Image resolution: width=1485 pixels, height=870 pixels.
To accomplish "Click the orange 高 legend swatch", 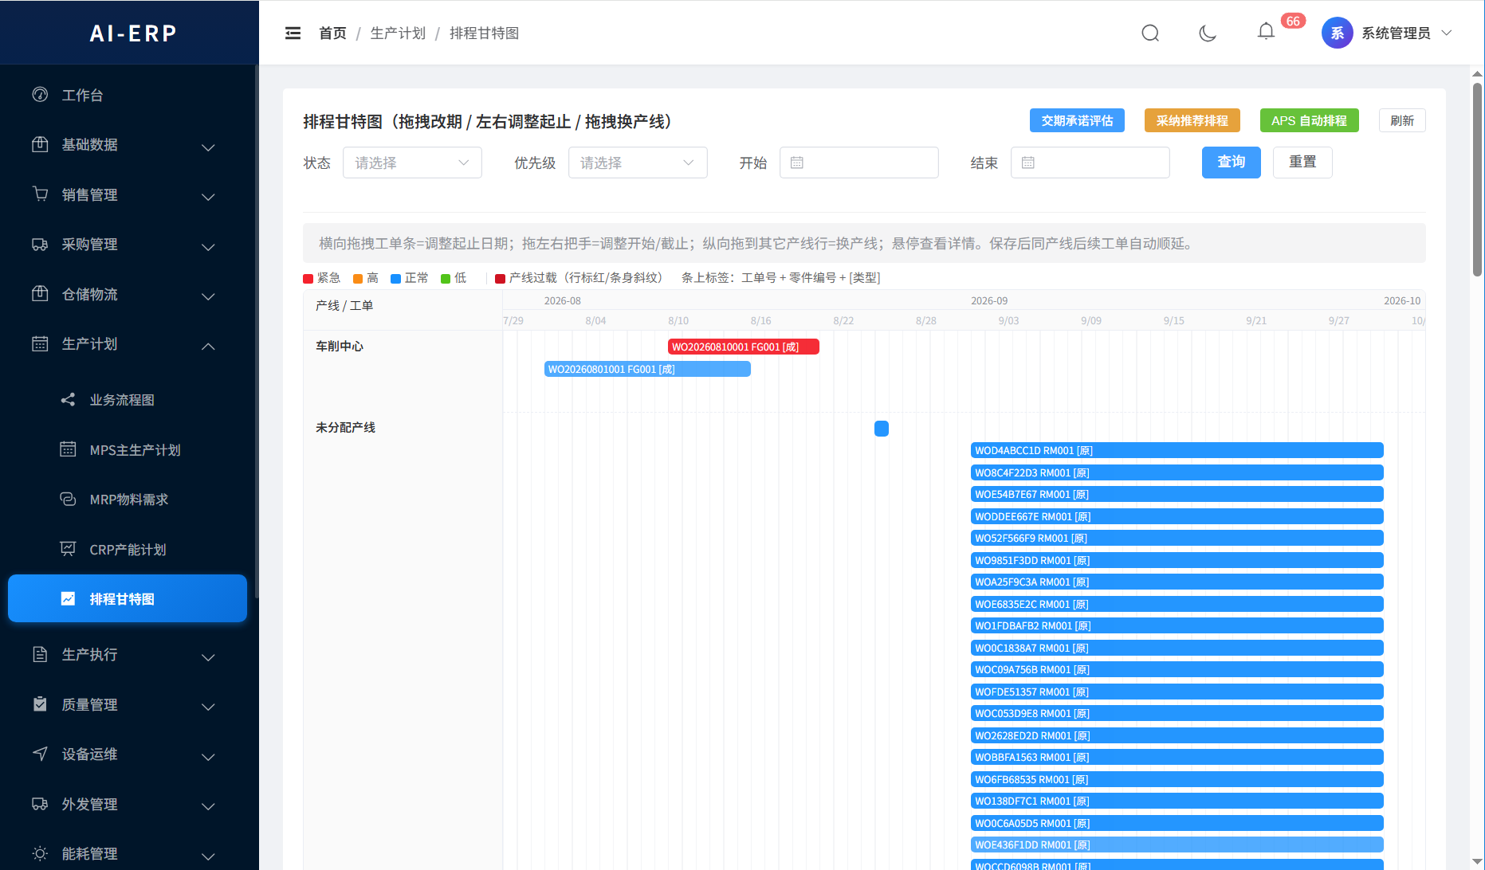I will click(358, 278).
